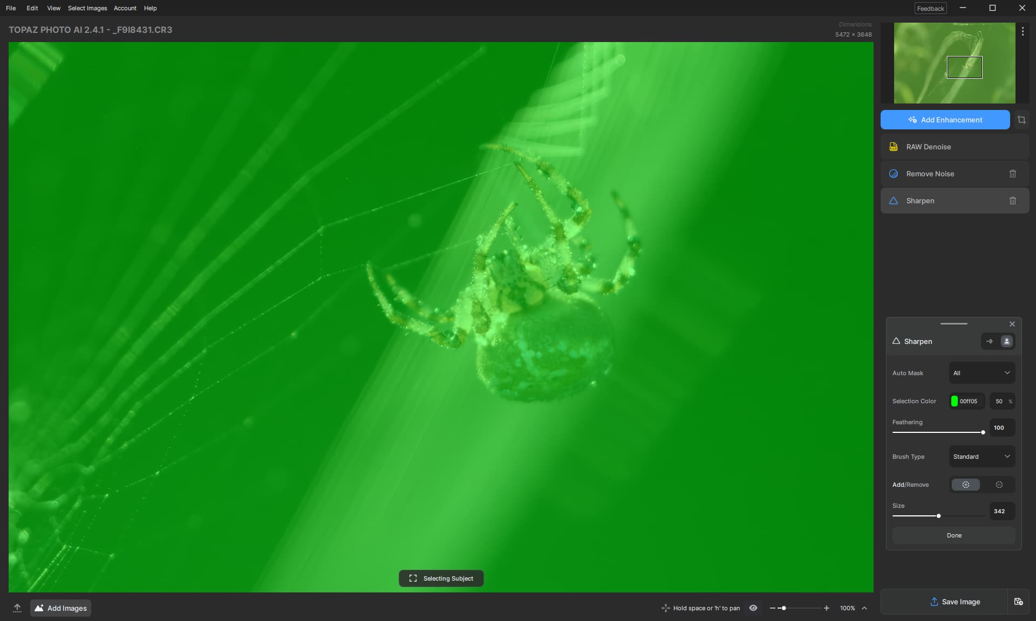Open the thumbnail three-dot options menu
1036x621 pixels.
1023,32
